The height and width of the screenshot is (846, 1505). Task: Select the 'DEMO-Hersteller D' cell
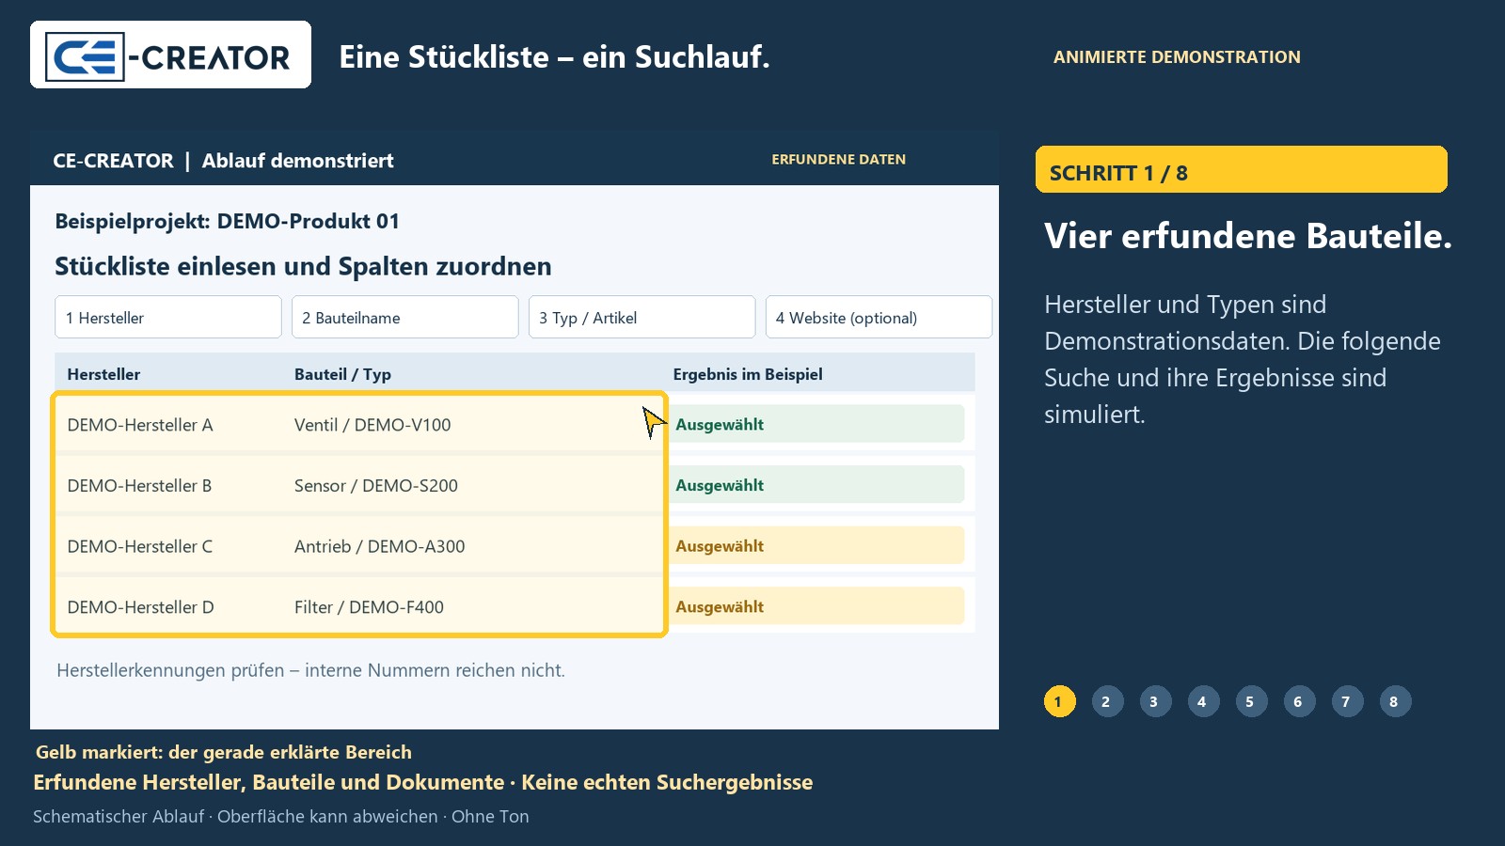[140, 607]
